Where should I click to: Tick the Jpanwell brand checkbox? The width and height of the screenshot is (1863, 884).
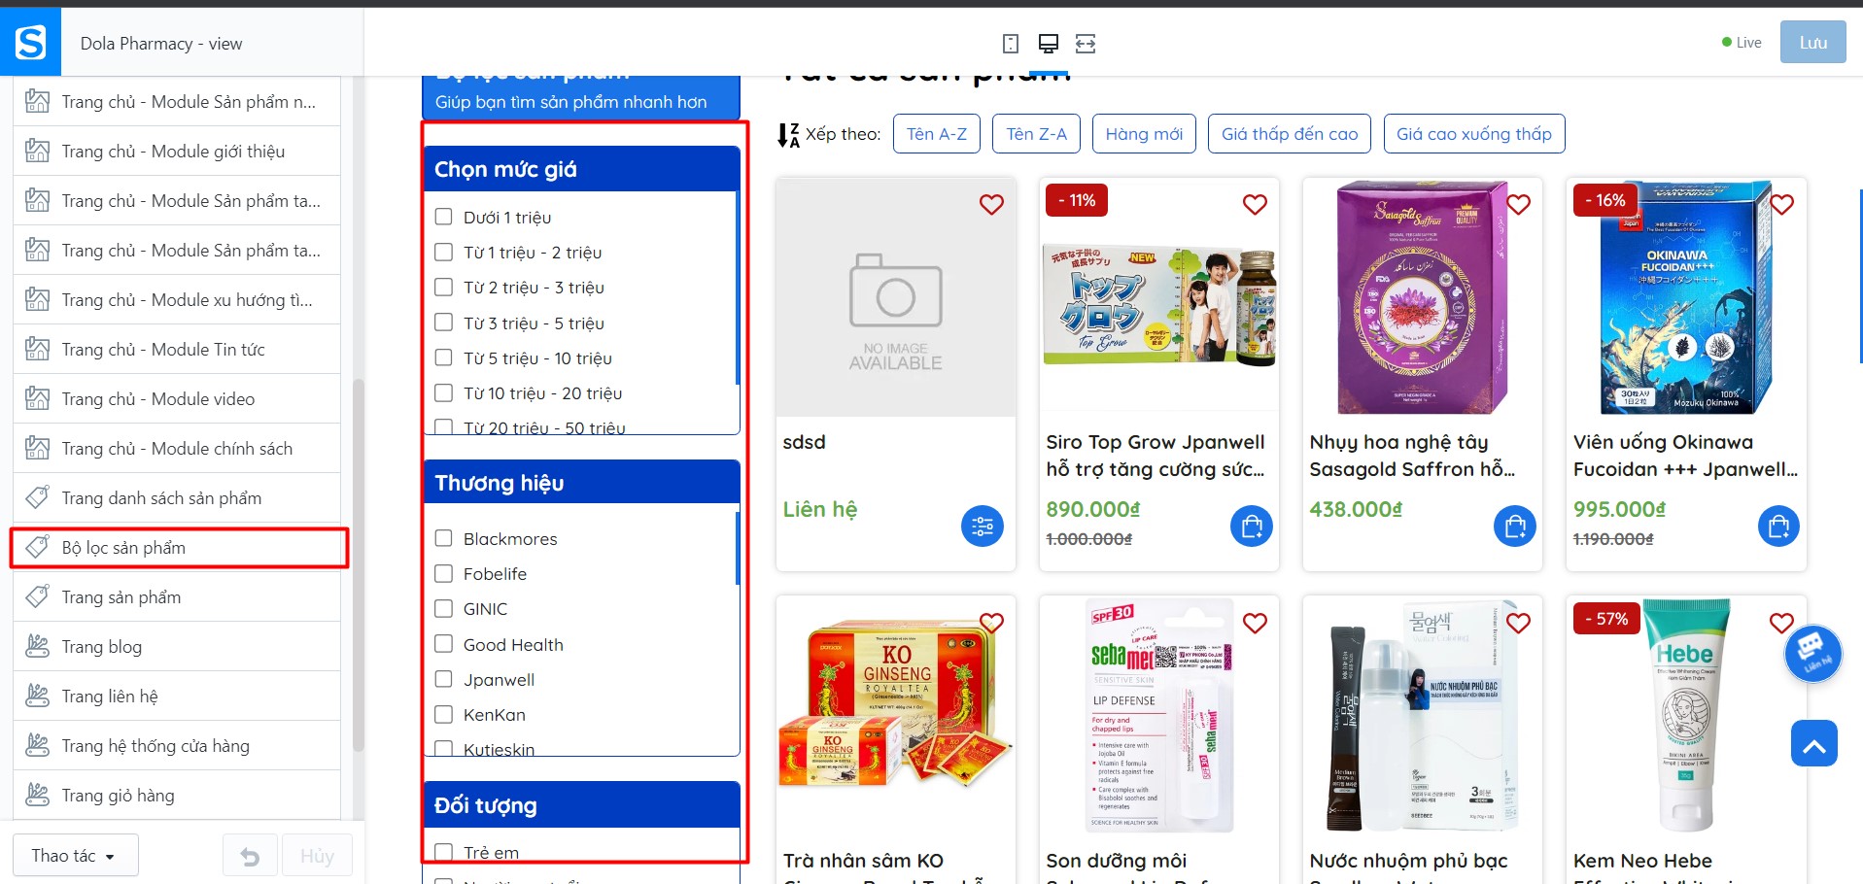[443, 679]
